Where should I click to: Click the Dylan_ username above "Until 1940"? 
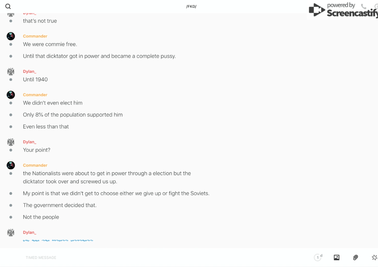pos(29,71)
